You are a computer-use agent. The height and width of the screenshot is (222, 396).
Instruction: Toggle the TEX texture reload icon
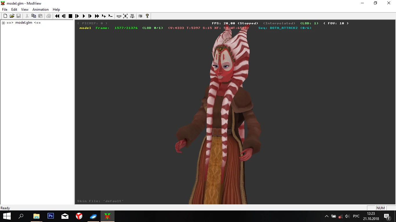(132, 16)
